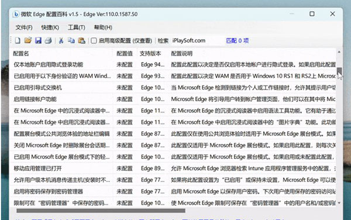Viewport: 351px width, 220px height.
Task: Sort by the 配置值 column header
Action: [125, 53]
